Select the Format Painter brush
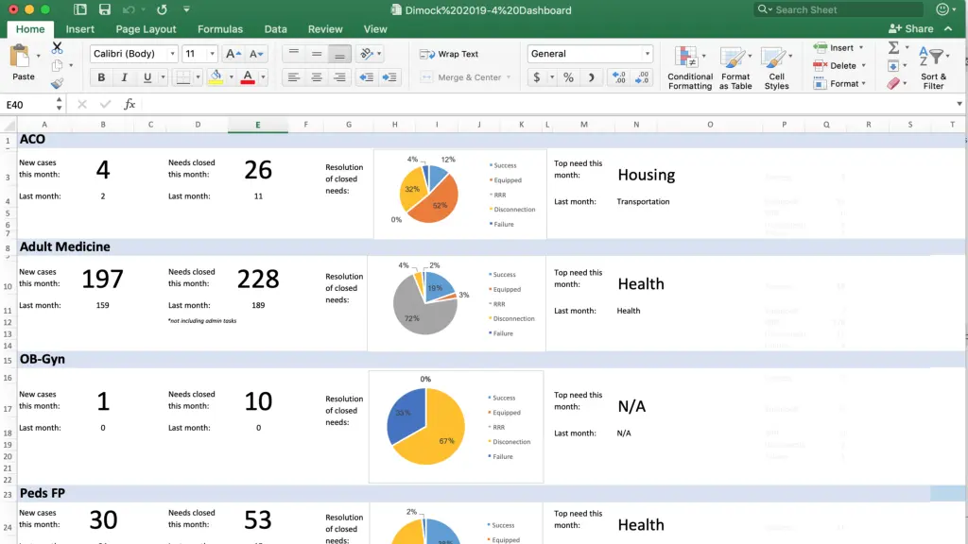Viewport: 968px width, 544px height. (57, 83)
